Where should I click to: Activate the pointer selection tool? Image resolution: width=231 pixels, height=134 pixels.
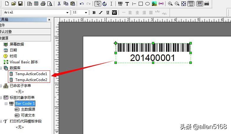98,4
